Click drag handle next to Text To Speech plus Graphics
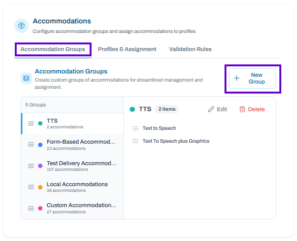 135,141
